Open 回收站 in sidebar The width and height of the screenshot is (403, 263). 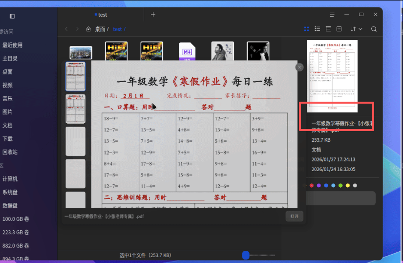[10, 152]
